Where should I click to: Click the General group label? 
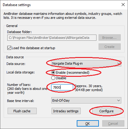coord(12,26)
